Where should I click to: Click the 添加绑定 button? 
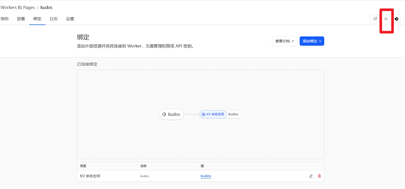click(x=312, y=41)
